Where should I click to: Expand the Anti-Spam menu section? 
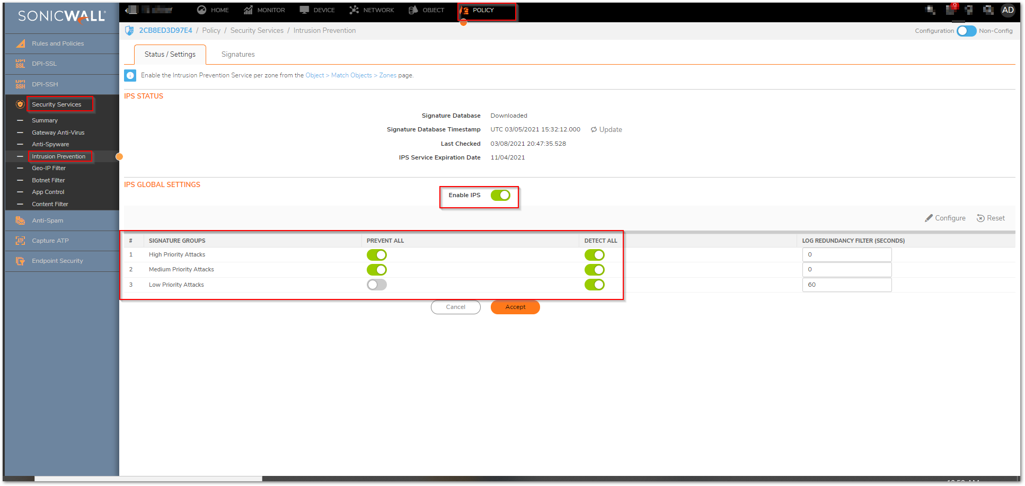pos(62,220)
